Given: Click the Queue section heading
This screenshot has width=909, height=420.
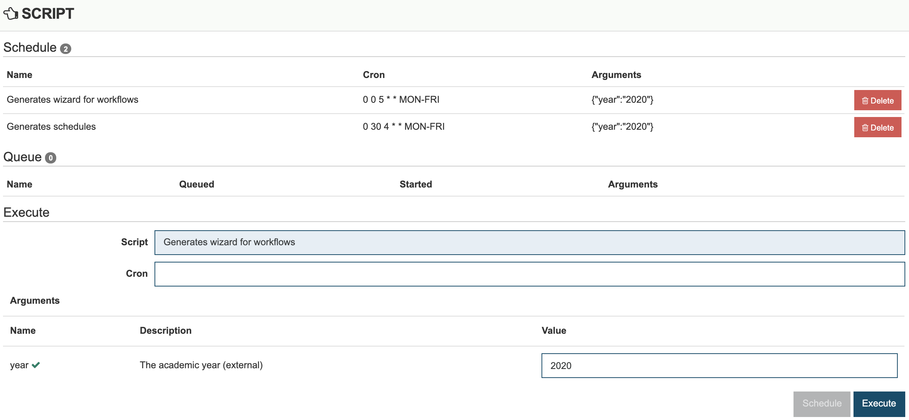Looking at the screenshot, I should [x=22, y=157].
